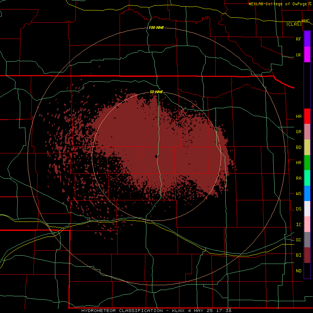
Task: Click the "ND" legend label
Action: [299, 271]
